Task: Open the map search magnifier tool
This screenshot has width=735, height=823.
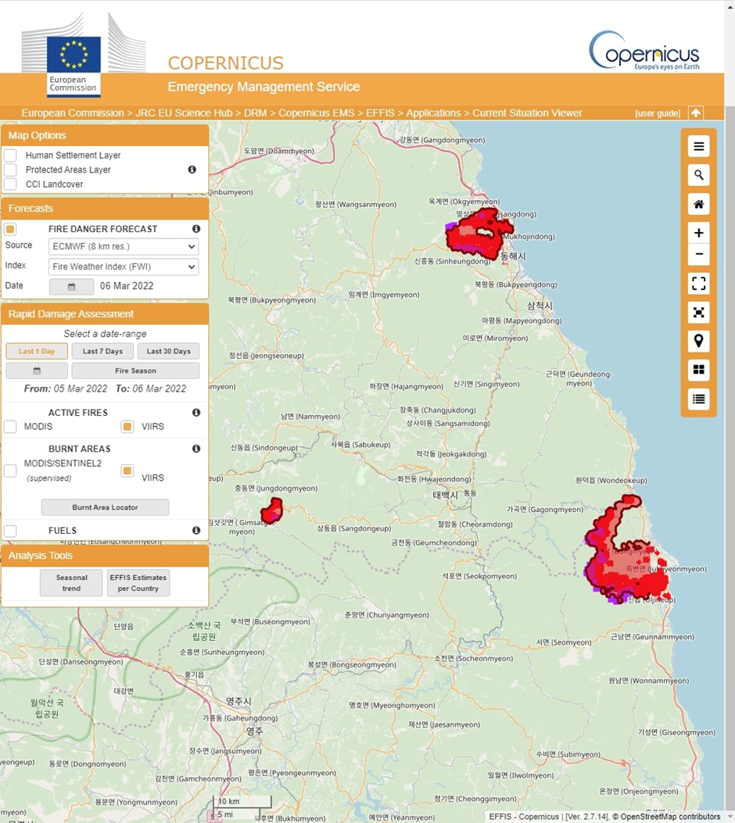Action: pyautogui.click(x=698, y=175)
